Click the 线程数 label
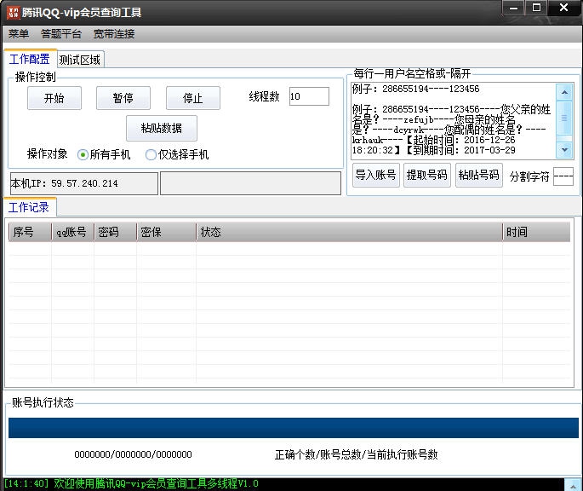The image size is (583, 491). 264,96
